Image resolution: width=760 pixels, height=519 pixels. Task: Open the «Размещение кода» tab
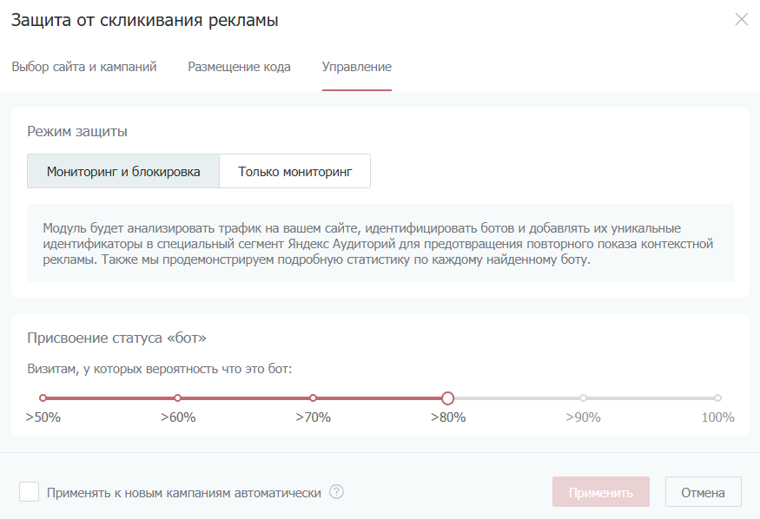click(x=239, y=67)
